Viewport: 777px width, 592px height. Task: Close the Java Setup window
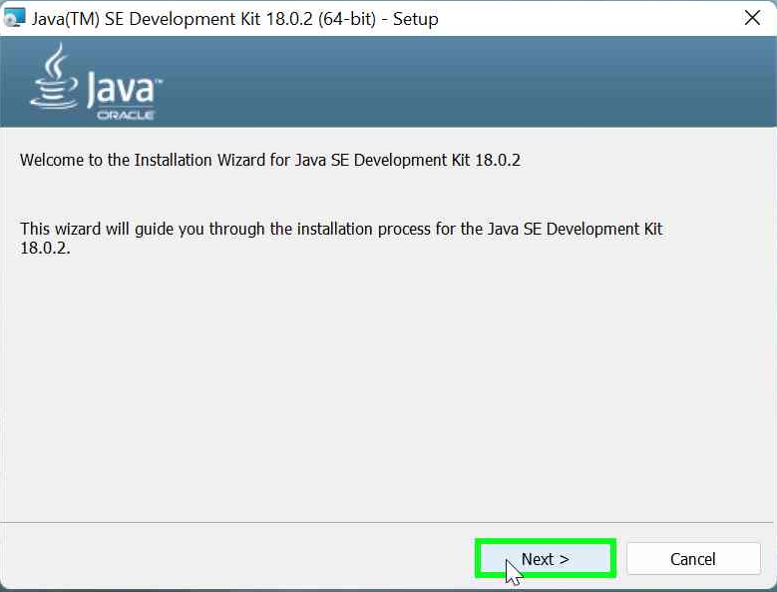click(x=753, y=18)
